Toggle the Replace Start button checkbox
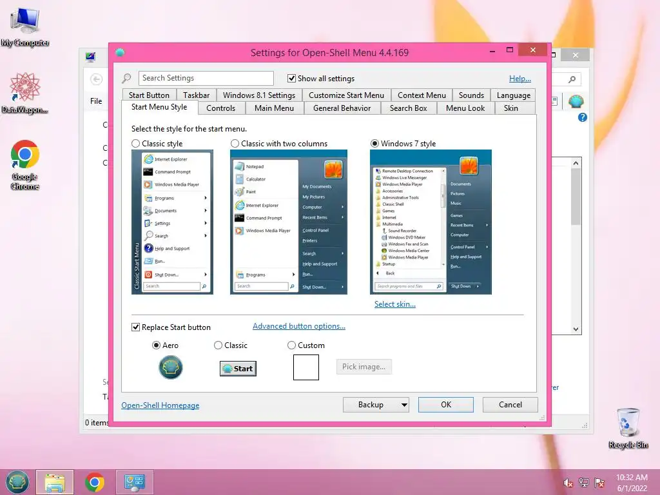Screen dimensions: 660x495 [135, 327]
